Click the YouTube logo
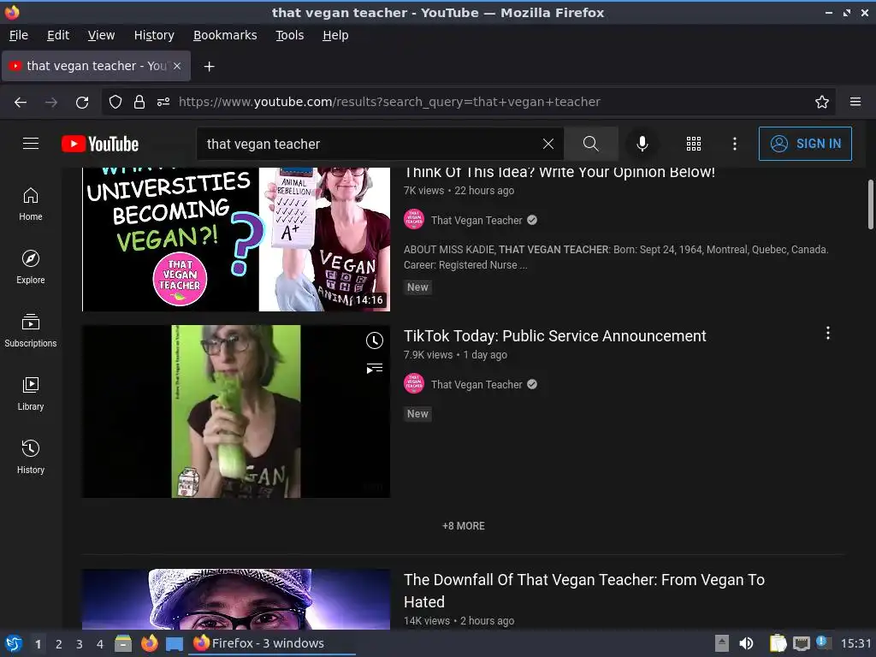Screen dimensions: 876x657 pyautogui.click(x=100, y=144)
